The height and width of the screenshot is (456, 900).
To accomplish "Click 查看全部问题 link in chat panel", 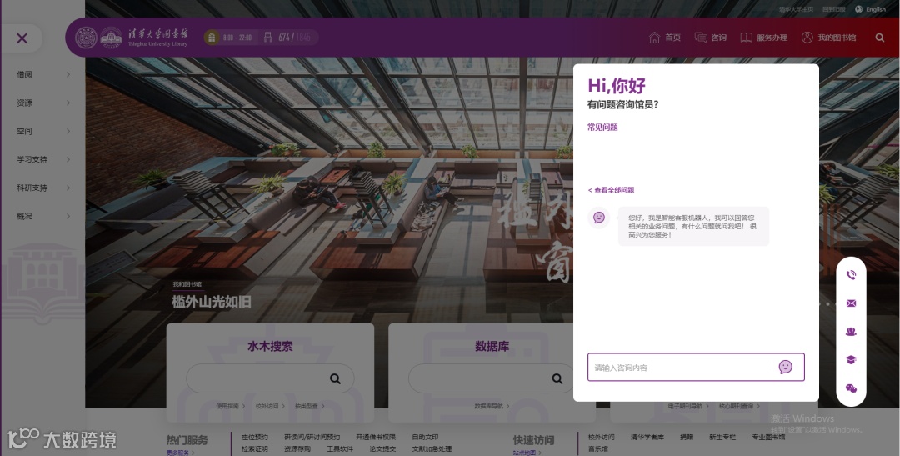I will click(x=612, y=189).
